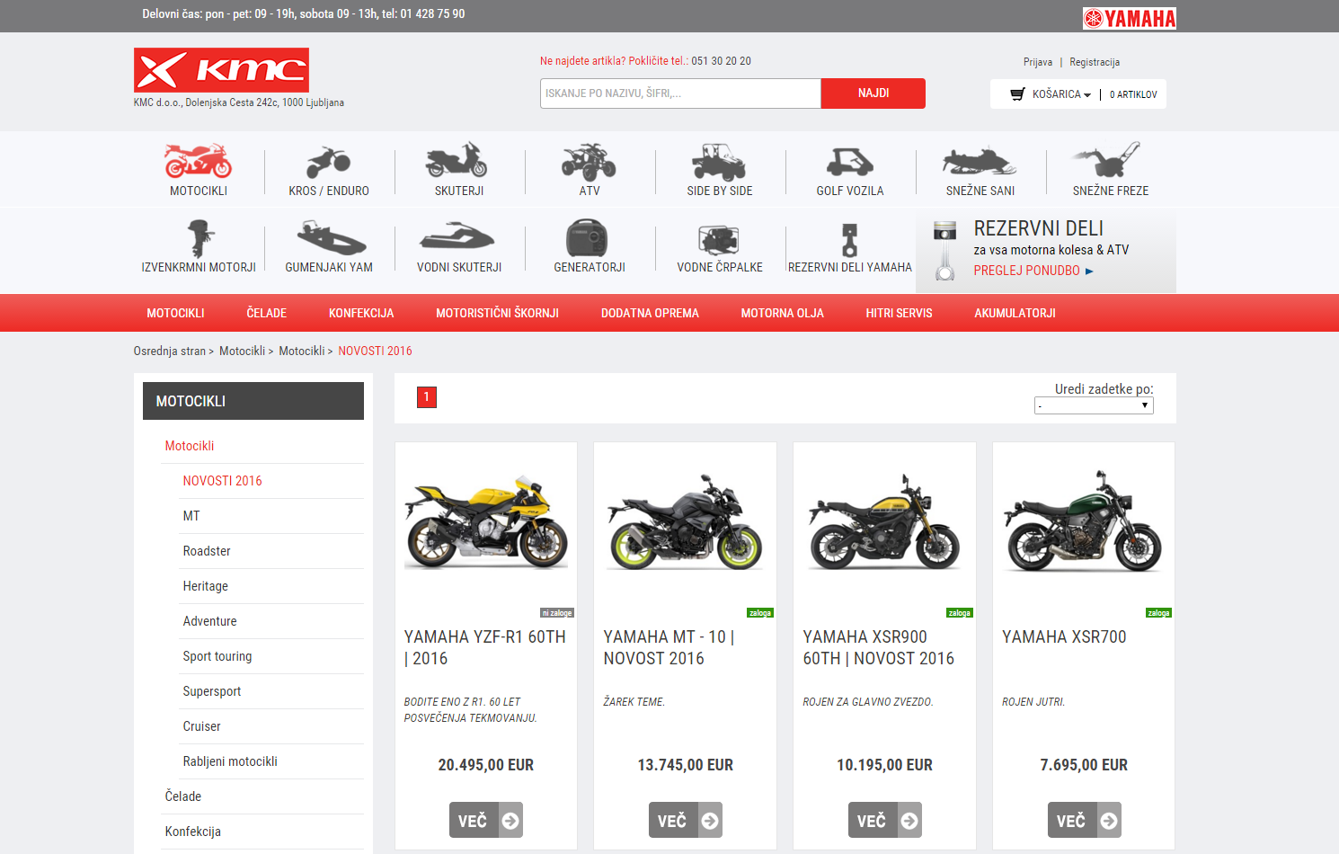1339x854 pixels.
Task: Open the Čelade menu item
Action: pos(267,313)
